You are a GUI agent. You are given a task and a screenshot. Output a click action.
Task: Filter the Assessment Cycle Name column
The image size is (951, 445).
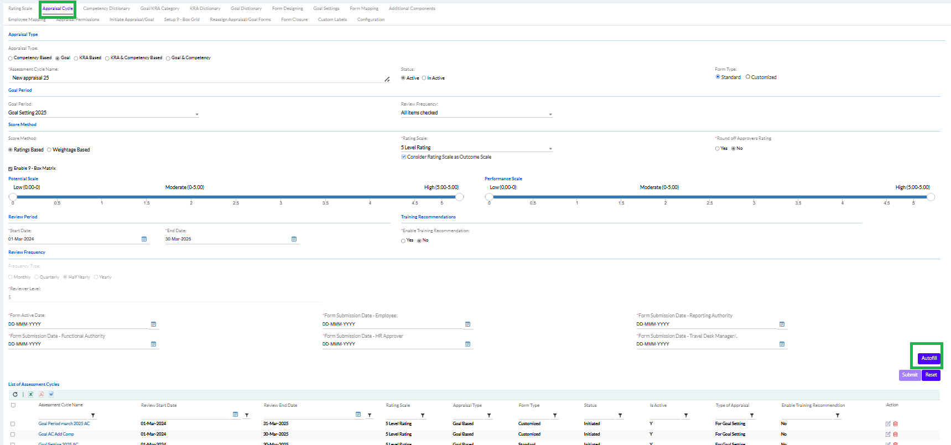(x=93, y=415)
